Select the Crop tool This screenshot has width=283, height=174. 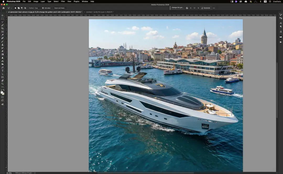click(2, 28)
